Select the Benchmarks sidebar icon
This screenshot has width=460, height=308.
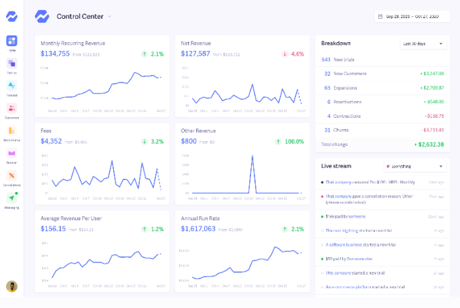click(12, 131)
